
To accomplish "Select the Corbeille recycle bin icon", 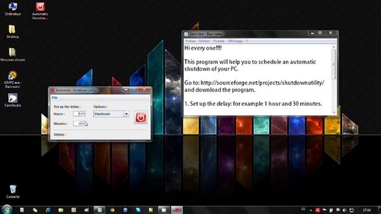I will pos(13,191).
